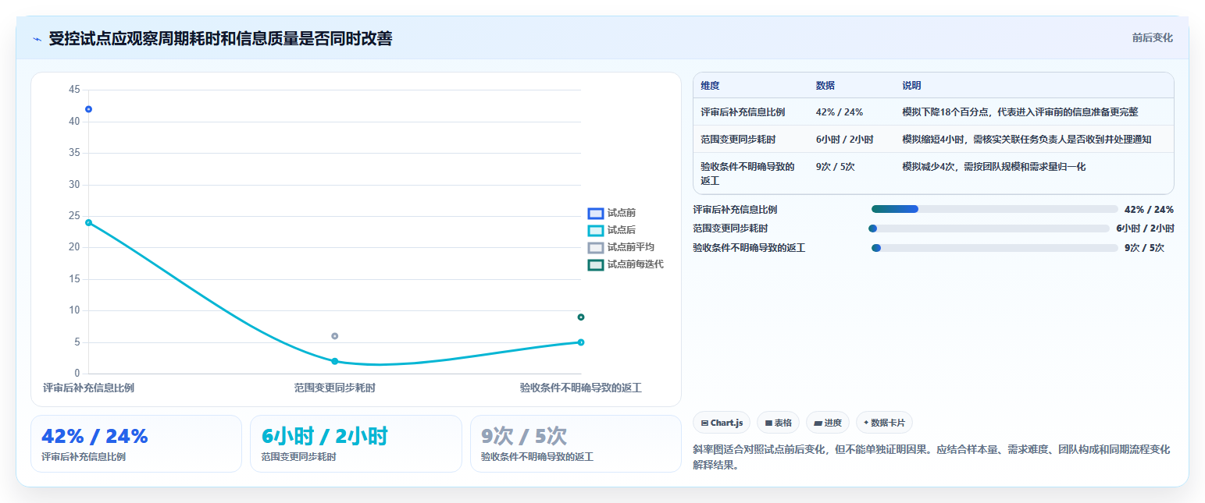This screenshot has height=503, width=1205.
Task: Click the star icon in 数据卡片 tag
Action: [866, 423]
